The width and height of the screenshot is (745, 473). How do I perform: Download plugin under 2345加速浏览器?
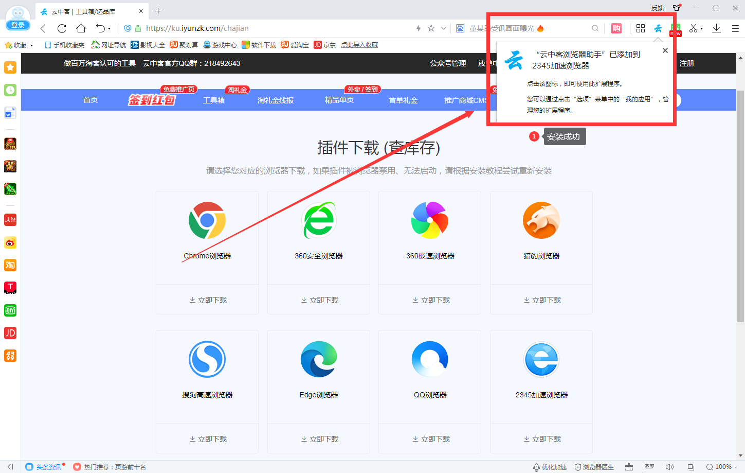point(541,439)
